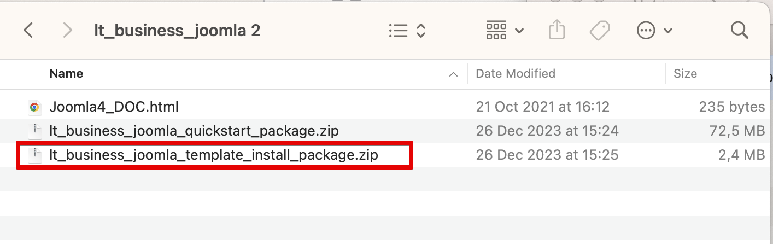
Task: Select lt_business_joomla_template_install_package.zip file
Action: tap(214, 155)
